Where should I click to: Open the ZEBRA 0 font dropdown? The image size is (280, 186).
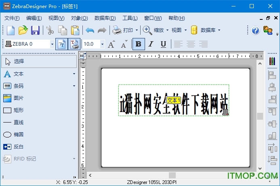[x=52, y=44]
